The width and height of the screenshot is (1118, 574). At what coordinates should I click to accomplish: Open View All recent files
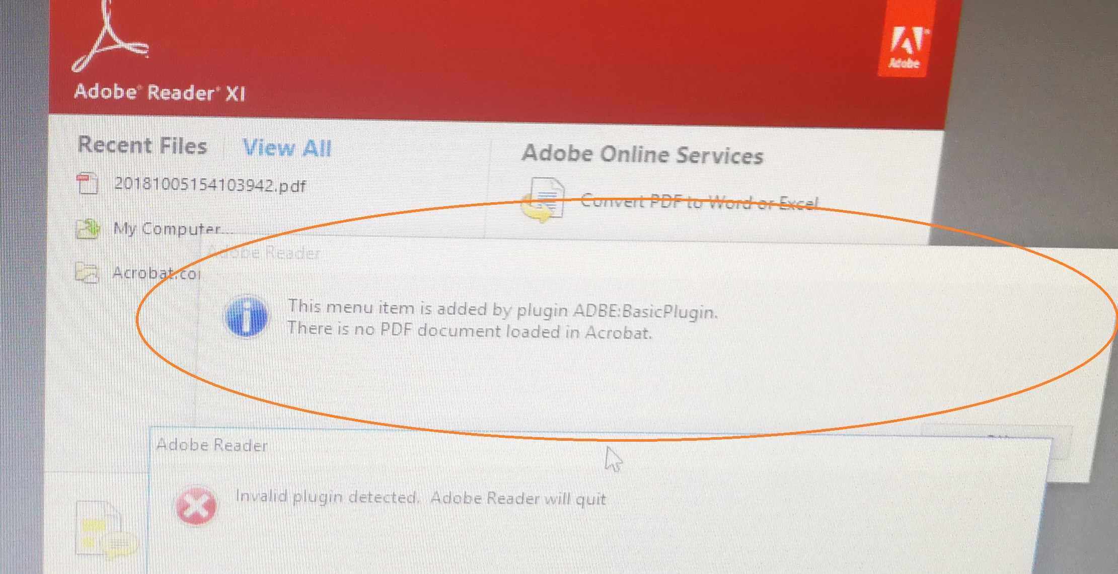click(x=287, y=148)
